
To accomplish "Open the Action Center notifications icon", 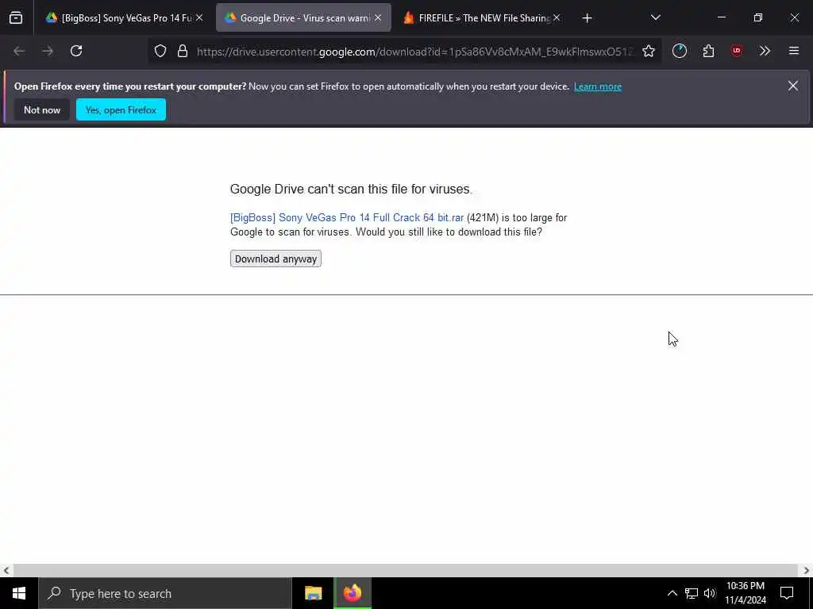I will pos(787,593).
